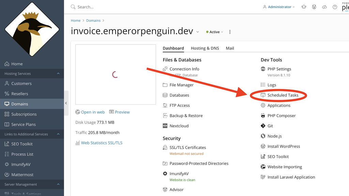
Task: Select Domains in the sidebar
Action: tap(19, 104)
